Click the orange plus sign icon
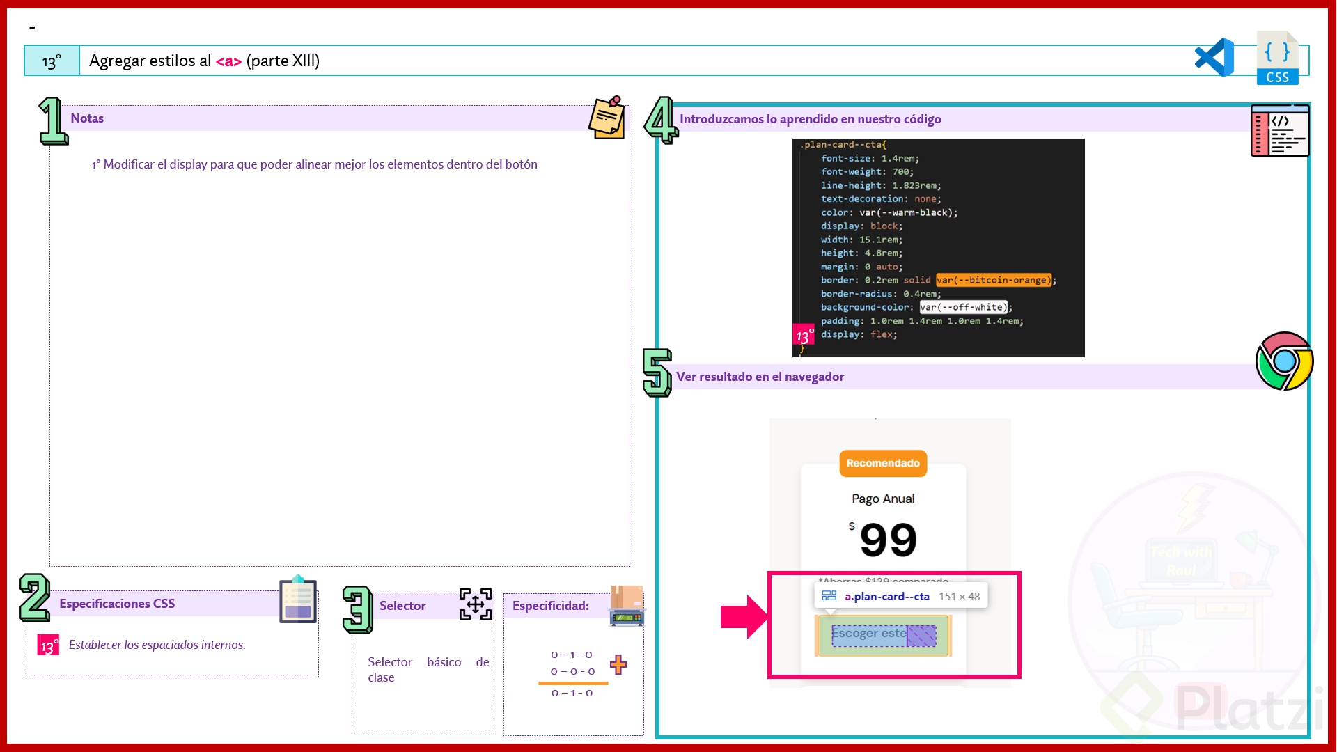 coord(618,664)
